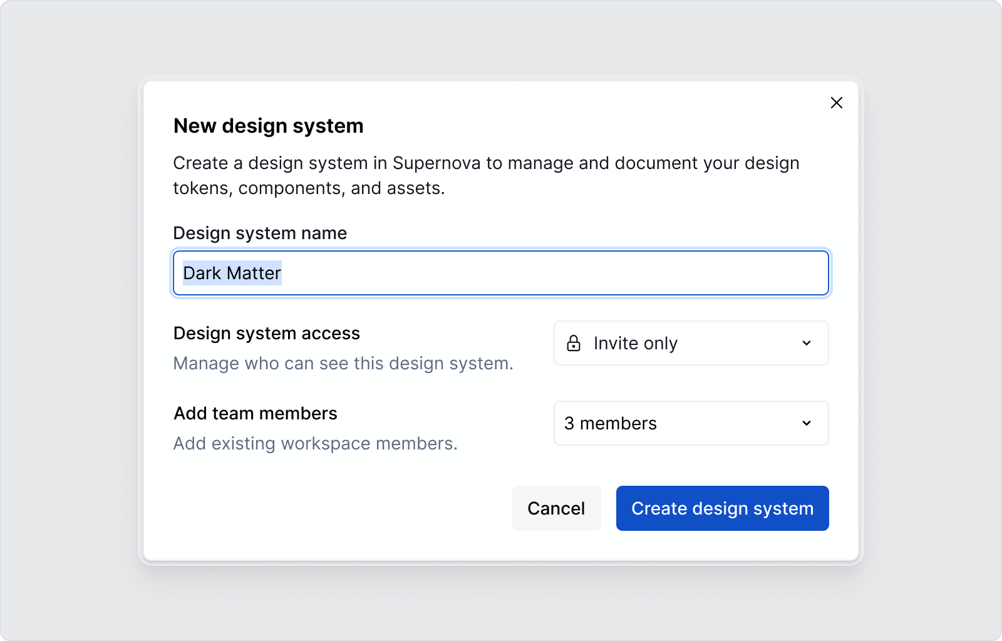Image resolution: width=1002 pixels, height=641 pixels.
Task: Click the dialog description text
Action: [x=485, y=175]
